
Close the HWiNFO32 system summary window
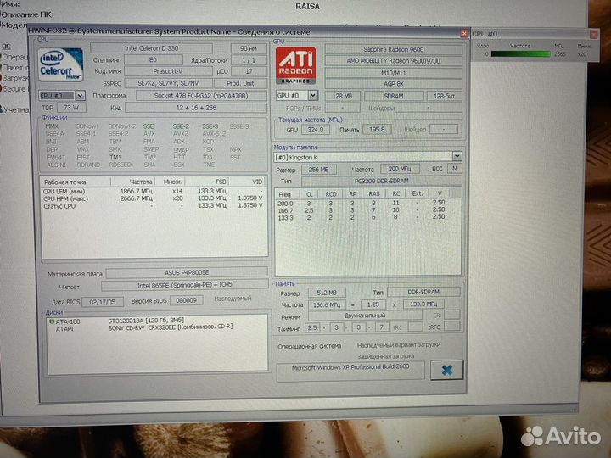click(464, 34)
